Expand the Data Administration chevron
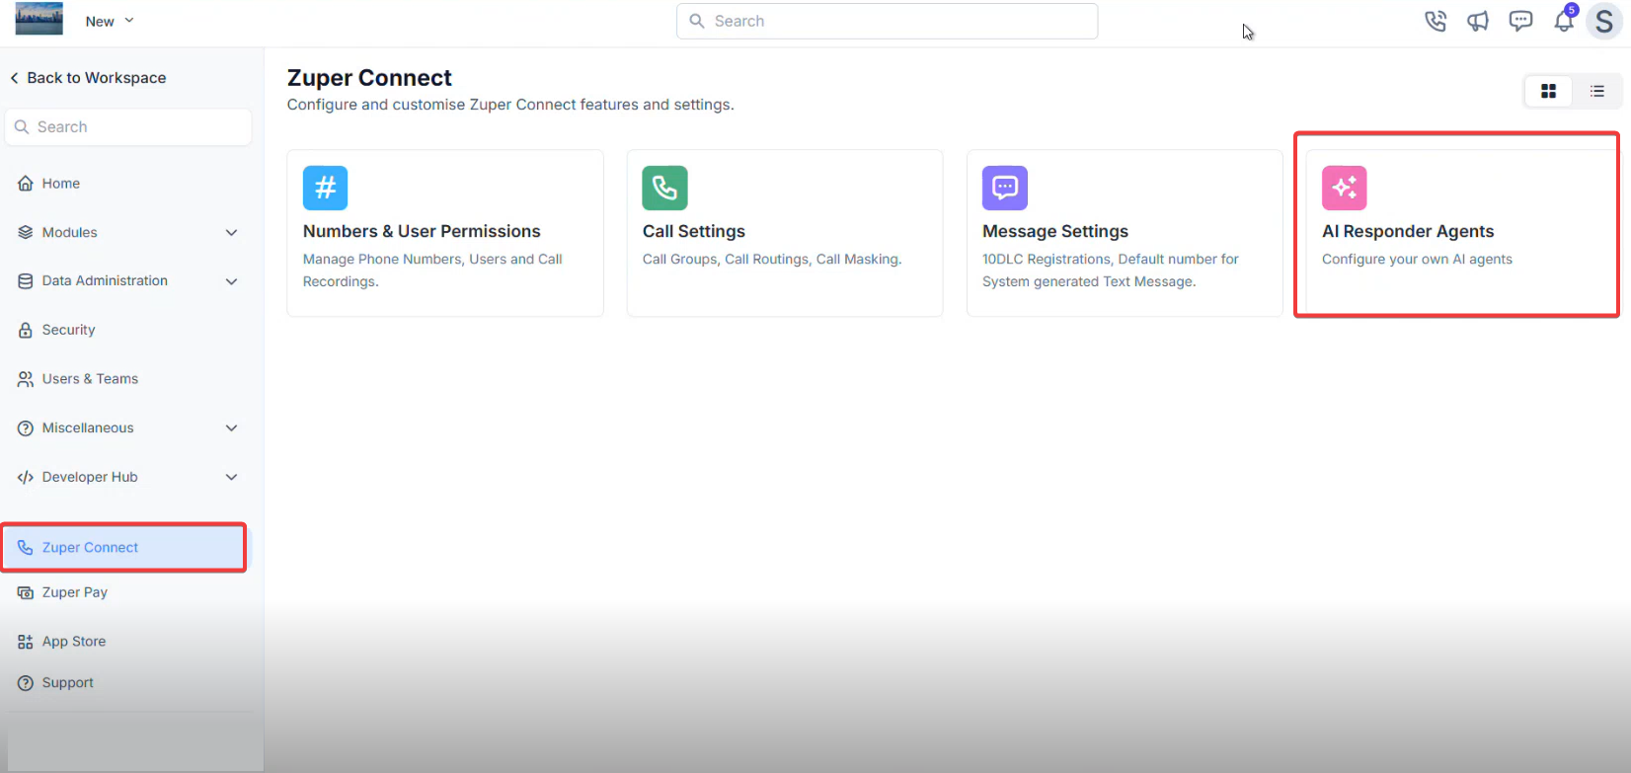Image resolution: width=1631 pixels, height=773 pixels. (x=232, y=281)
